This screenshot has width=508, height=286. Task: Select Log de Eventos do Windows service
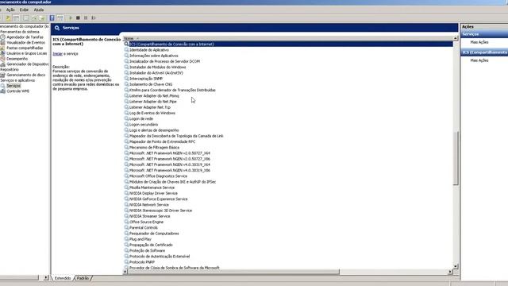(x=152, y=113)
